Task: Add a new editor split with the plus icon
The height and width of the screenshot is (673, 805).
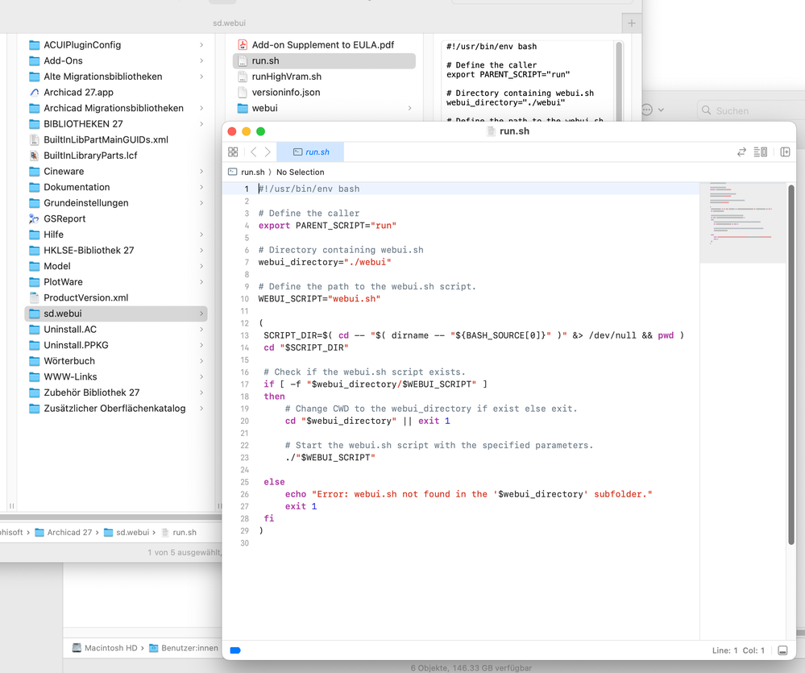Action: pos(785,152)
